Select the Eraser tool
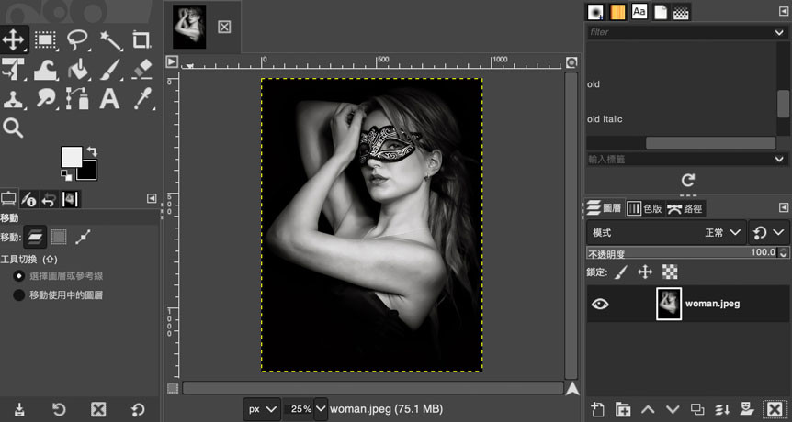Screen dimensions: 792x422 pos(141,69)
